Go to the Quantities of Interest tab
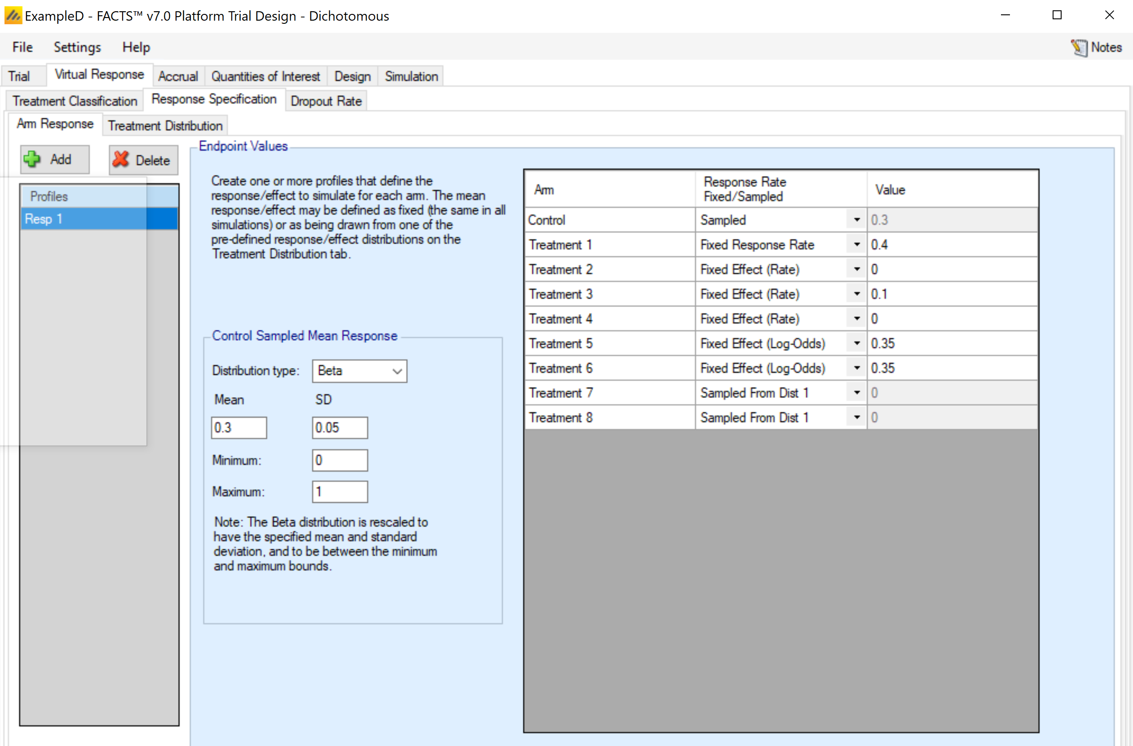 click(265, 76)
